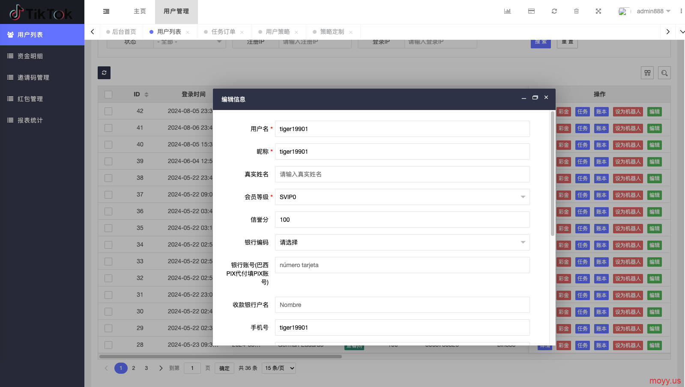Click the TikTok logo
The height and width of the screenshot is (387, 685).
click(42, 13)
